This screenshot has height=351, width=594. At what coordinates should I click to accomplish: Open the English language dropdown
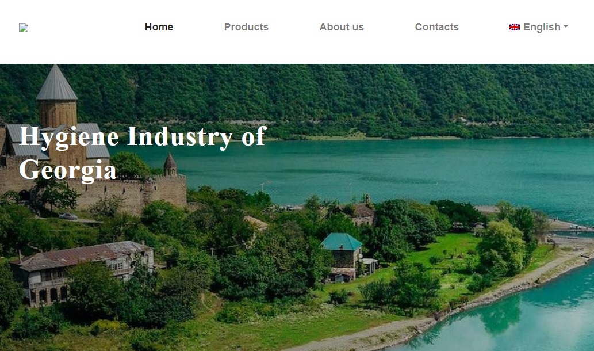[539, 27]
